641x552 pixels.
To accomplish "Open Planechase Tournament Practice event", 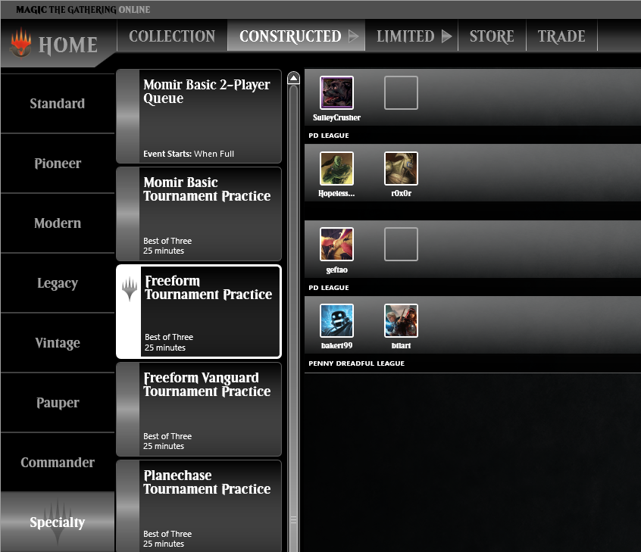I will (199, 507).
